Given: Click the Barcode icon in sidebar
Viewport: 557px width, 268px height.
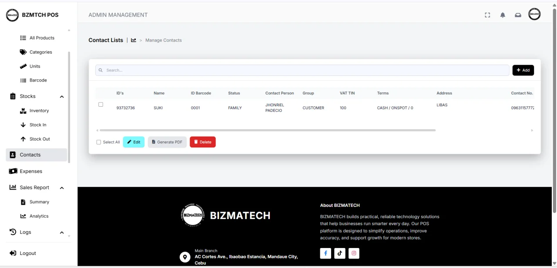Looking at the screenshot, I should (x=23, y=80).
